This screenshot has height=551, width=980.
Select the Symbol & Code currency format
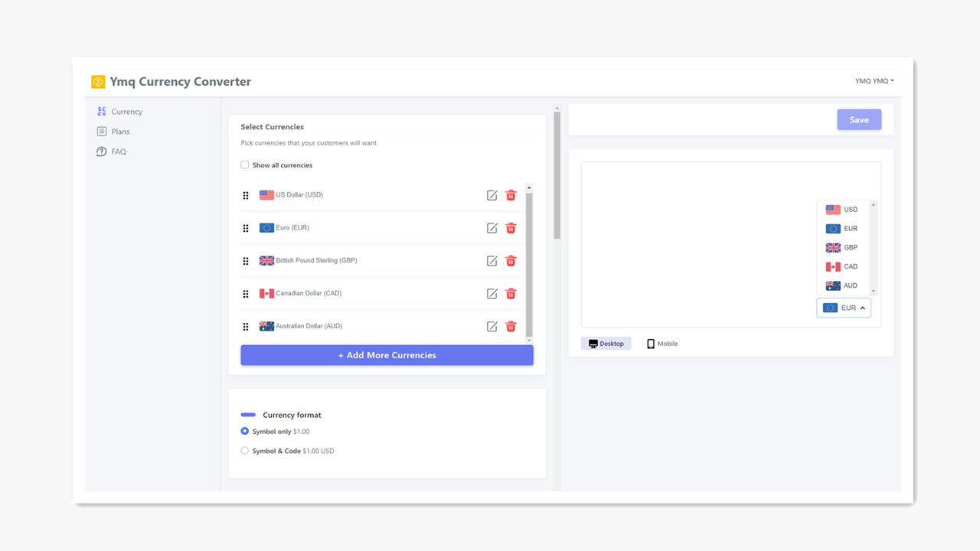click(245, 451)
